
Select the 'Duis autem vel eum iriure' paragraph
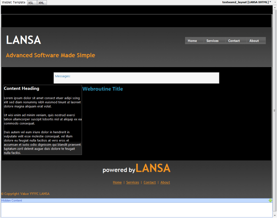pos(42,142)
